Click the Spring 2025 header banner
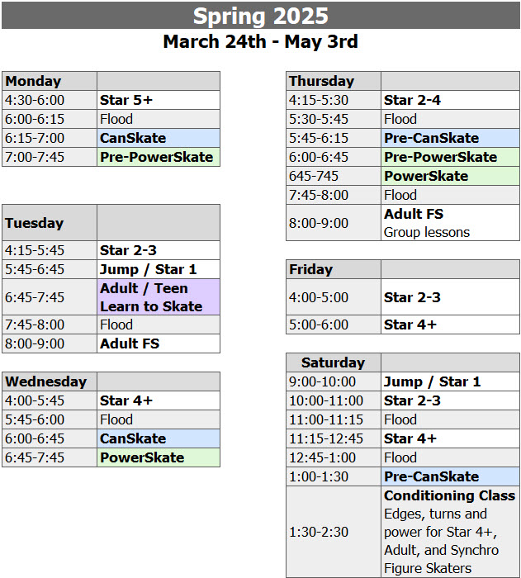 (261, 16)
